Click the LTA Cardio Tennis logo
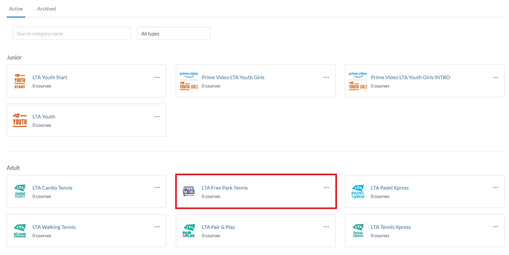509x255 pixels. (x=20, y=191)
